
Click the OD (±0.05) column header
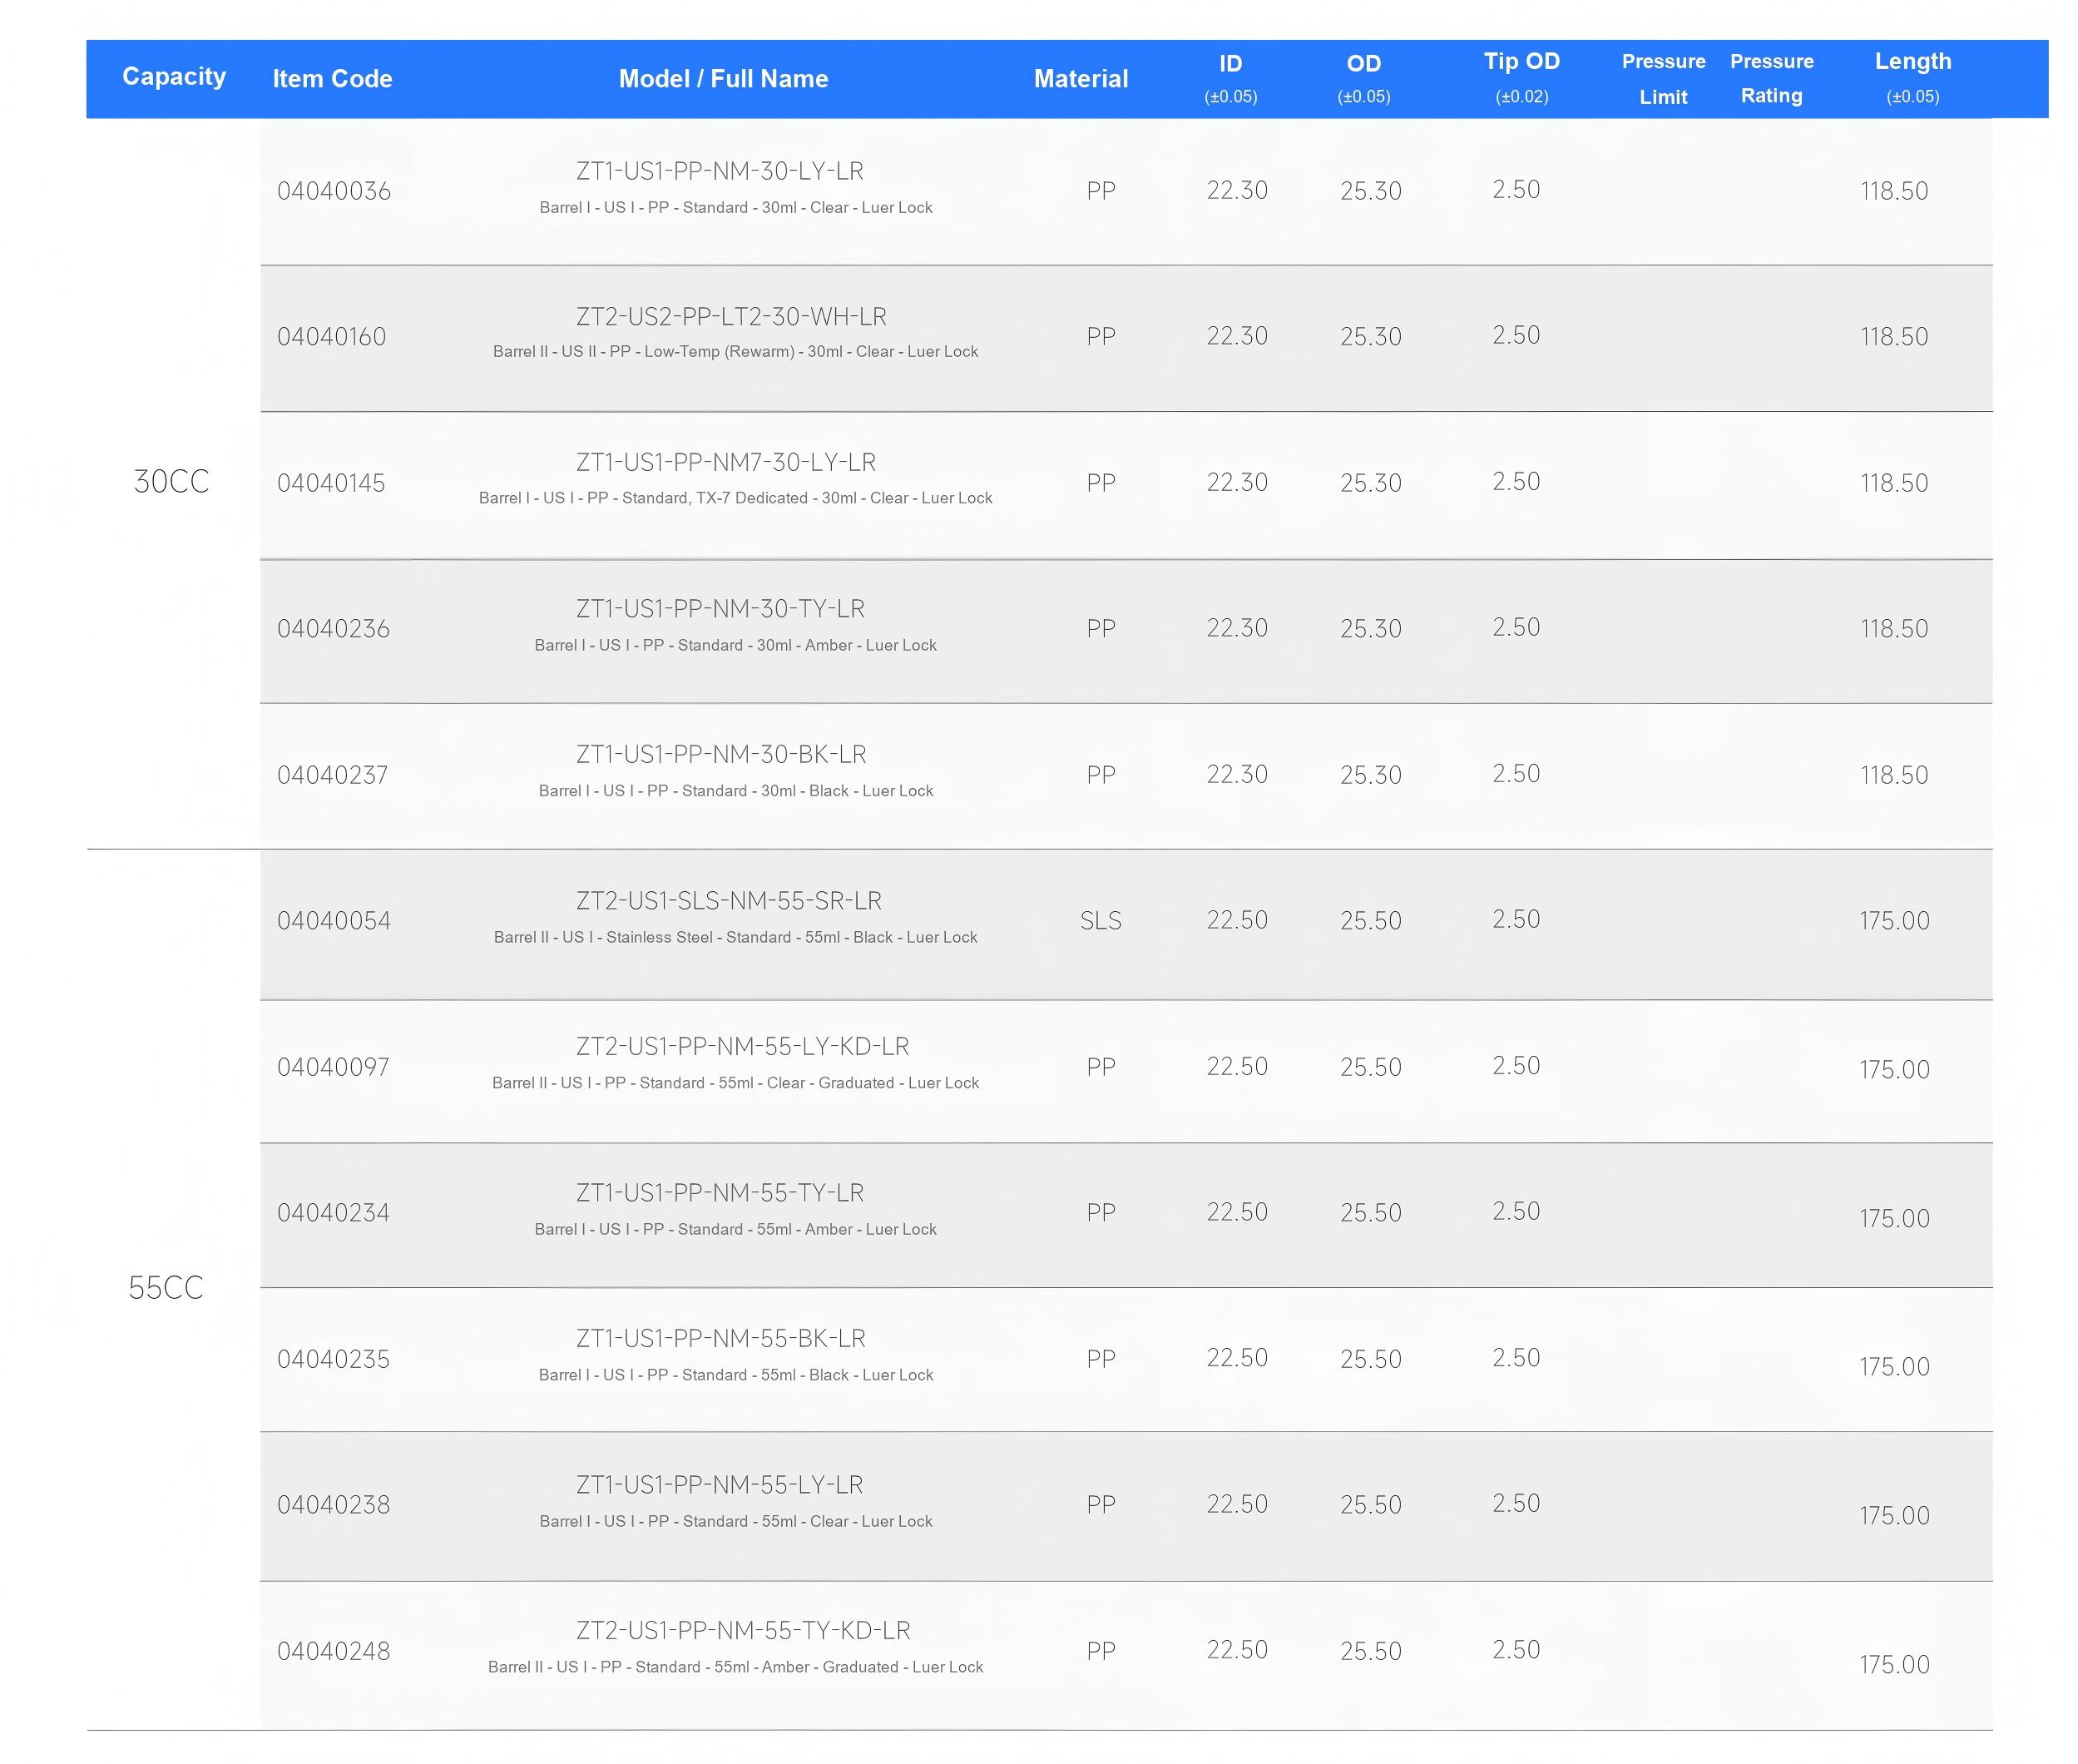(x=1363, y=79)
